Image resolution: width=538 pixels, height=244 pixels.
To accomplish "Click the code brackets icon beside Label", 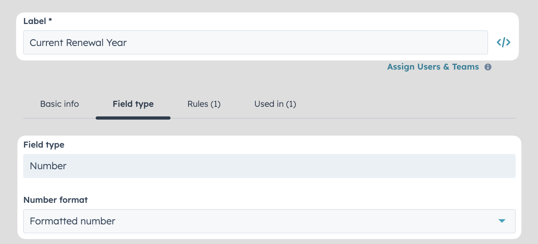I will coord(503,42).
